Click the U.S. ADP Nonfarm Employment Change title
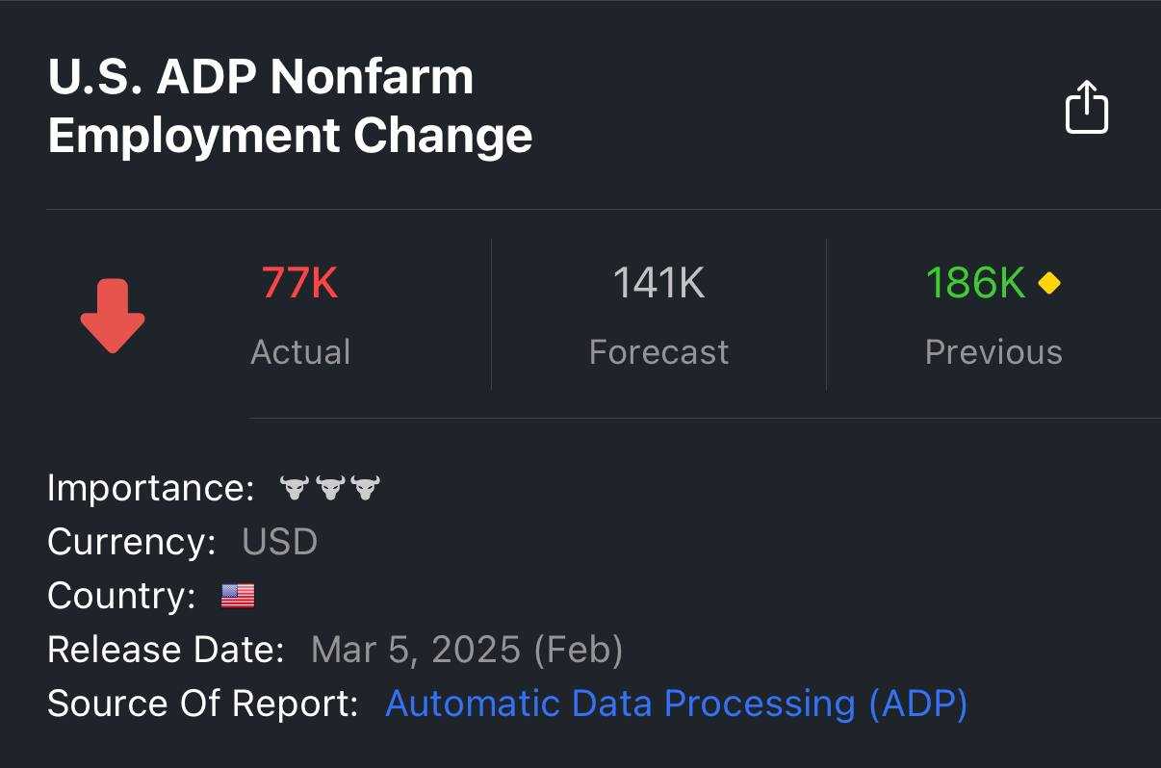The height and width of the screenshot is (768, 1161). (x=290, y=106)
